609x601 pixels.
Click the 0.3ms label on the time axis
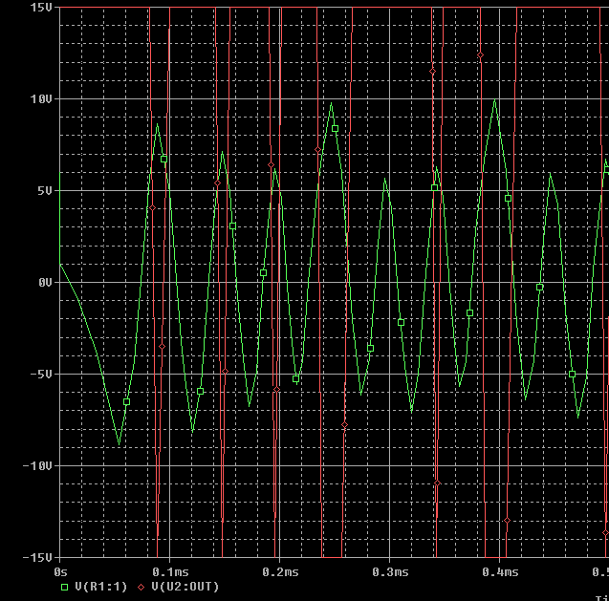[x=389, y=571]
